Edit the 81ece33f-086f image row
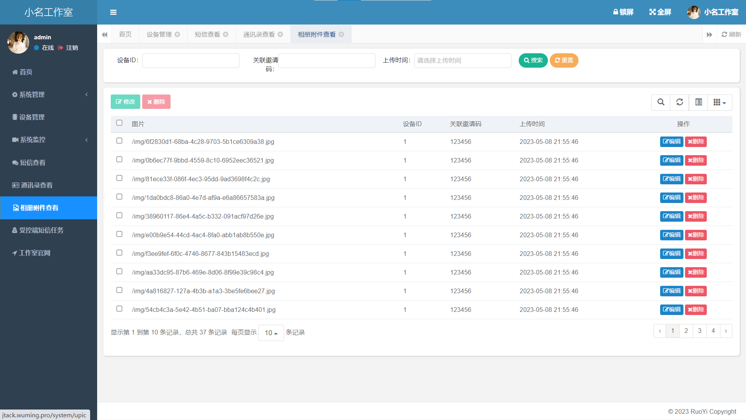 pyautogui.click(x=671, y=179)
